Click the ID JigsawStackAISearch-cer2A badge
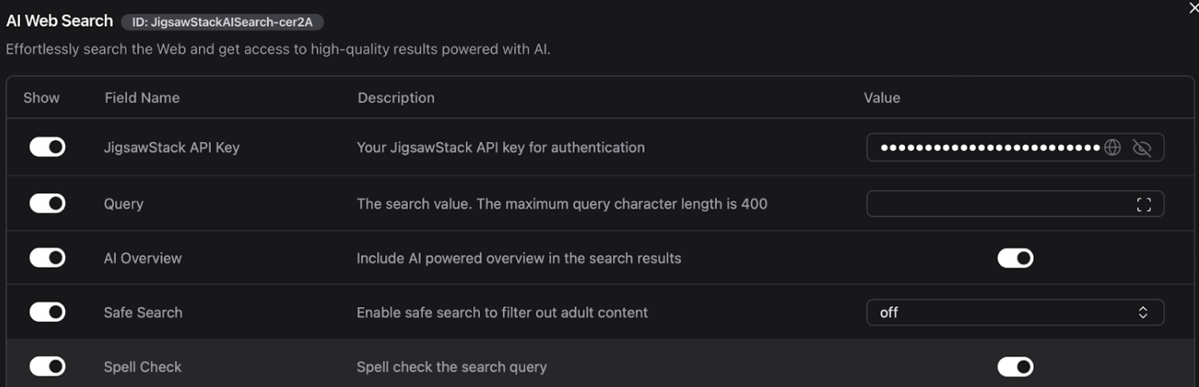 click(222, 22)
